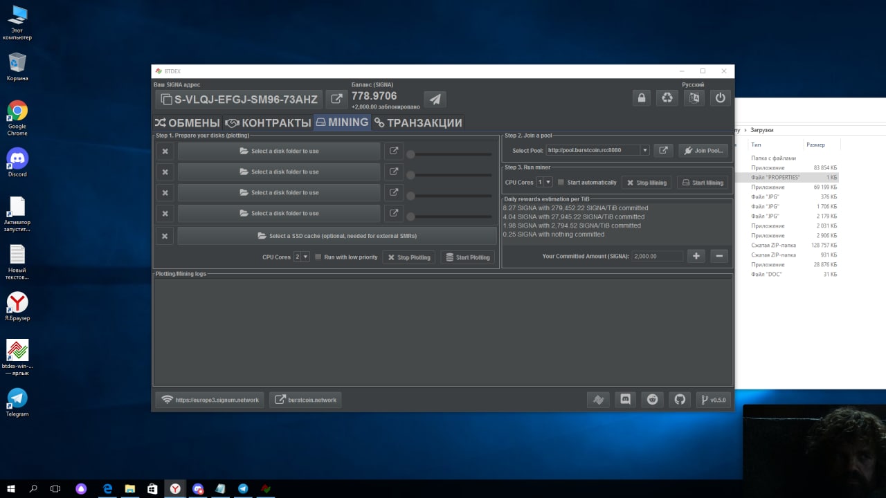The height and width of the screenshot is (498, 886).
Task: Open Telegram desktop shortcut
Action: coord(17,403)
